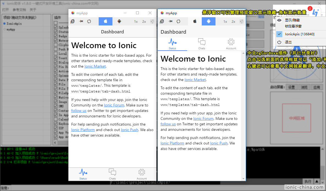Open Ionic Push link in left preview

pyautogui.click(x=129, y=130)
